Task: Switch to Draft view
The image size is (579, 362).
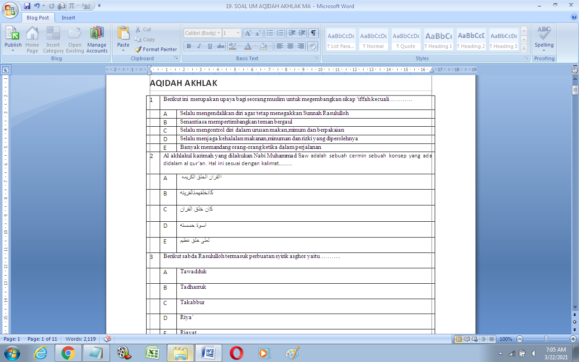Action: (491, 339)
